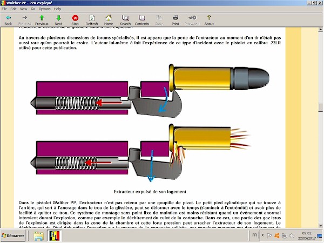This screenshot has height=243, width=324.
Task: Open the Go menu
Action: coord(33,9)
